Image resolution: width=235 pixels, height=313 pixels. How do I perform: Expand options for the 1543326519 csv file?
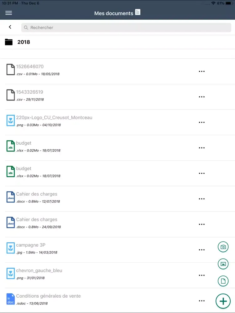point(202,96)
